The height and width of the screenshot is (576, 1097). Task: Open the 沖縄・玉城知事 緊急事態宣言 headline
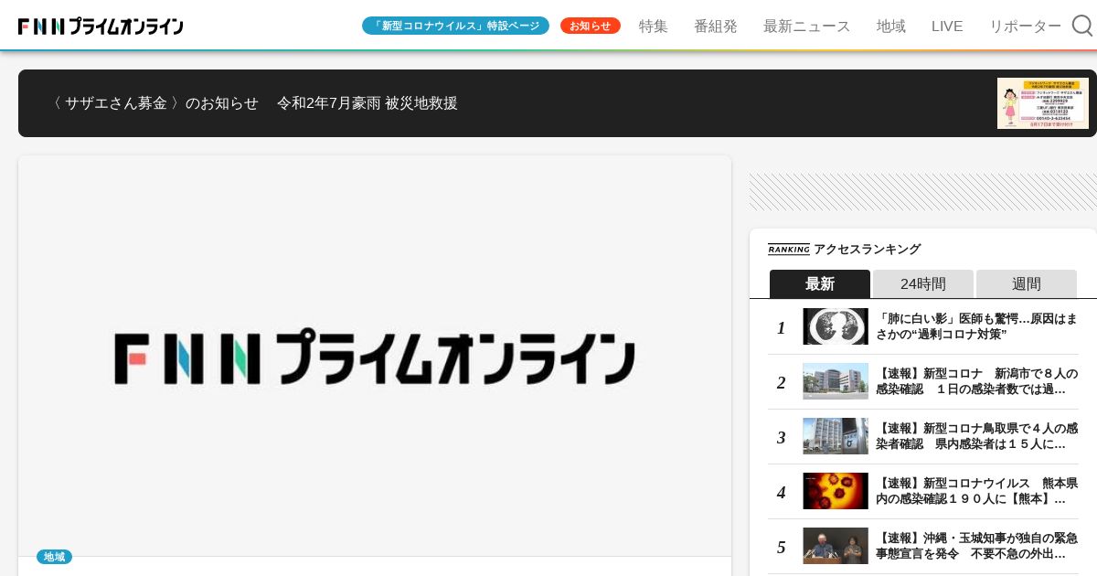(976, 546)
